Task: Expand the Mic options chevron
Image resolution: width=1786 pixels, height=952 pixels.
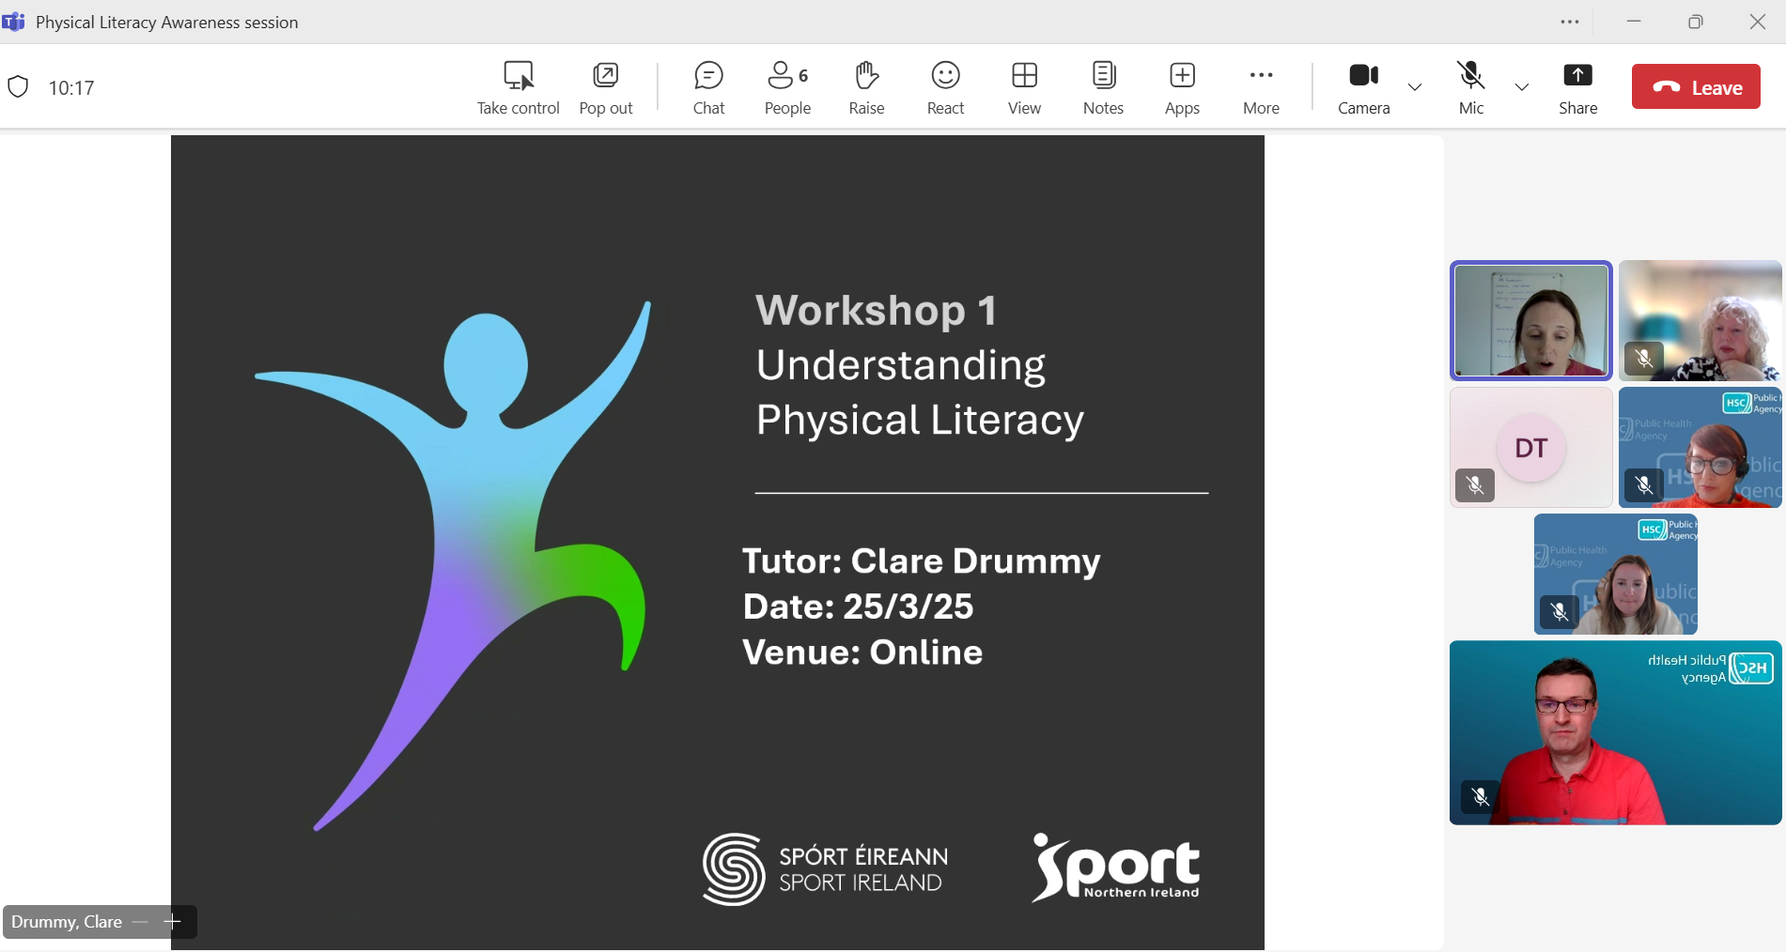Action: coord(1522,87)
